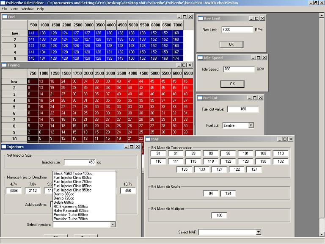The image size is (325, 244).
Task: Pick Precision Turbo 780cc injector option
Action: tap(71, 219)
